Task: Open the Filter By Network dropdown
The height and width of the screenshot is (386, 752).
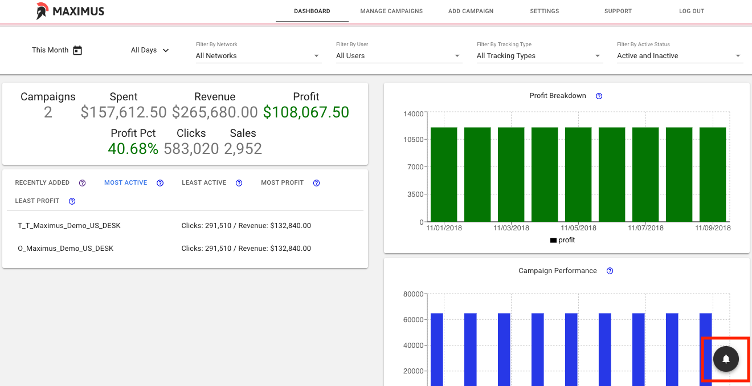Action: (259, 56)
